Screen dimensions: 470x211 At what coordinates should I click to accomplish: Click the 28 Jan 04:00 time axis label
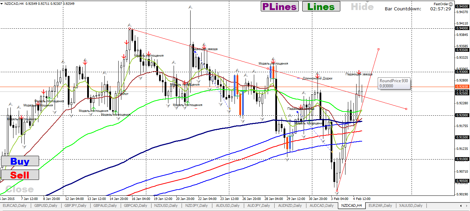point(273,199)
